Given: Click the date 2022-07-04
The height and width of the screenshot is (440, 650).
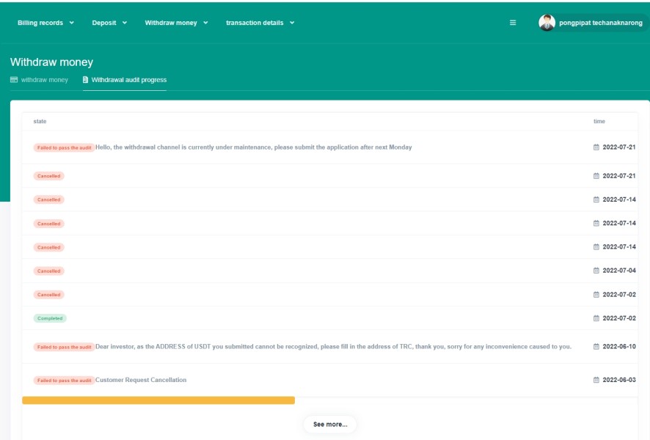Looking at the screenshot, I should [619, 271].
